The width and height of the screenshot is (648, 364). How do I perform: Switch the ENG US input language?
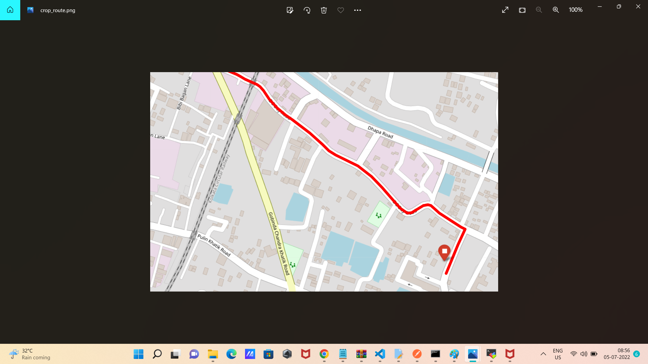pos(558,354)
